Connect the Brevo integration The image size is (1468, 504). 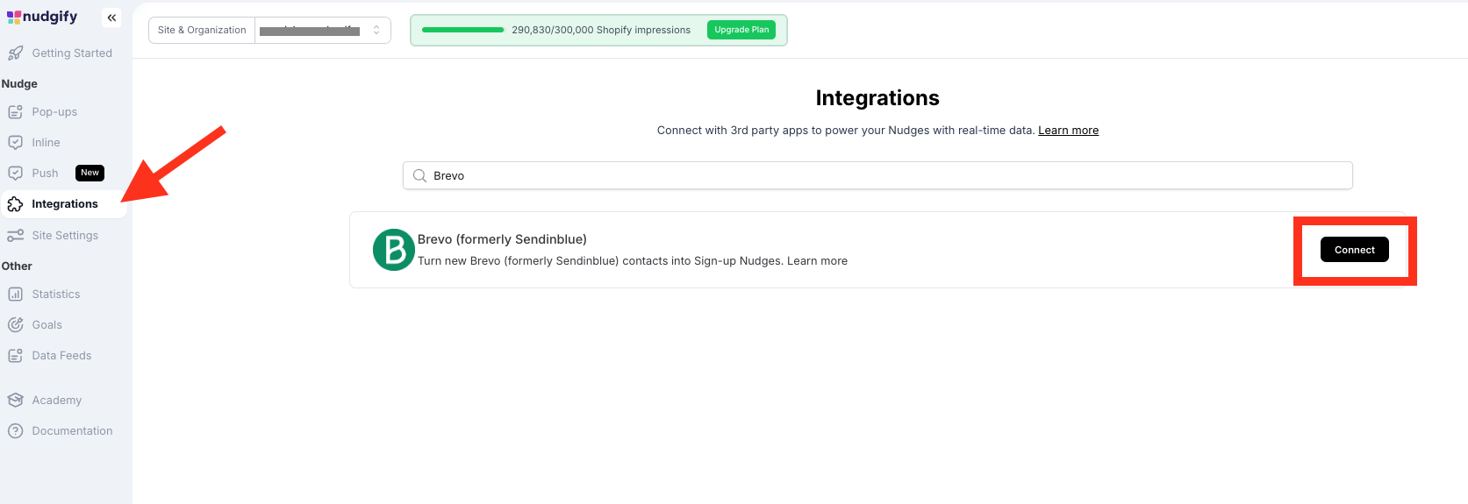tap(1354, 250)
